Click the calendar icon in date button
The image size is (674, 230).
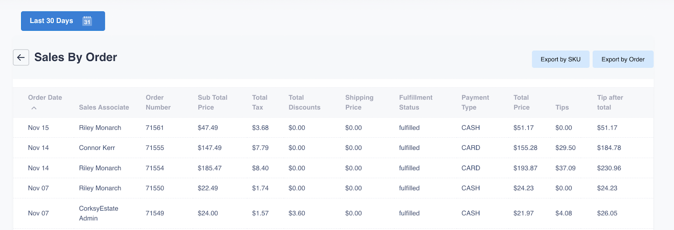[87, 21]
